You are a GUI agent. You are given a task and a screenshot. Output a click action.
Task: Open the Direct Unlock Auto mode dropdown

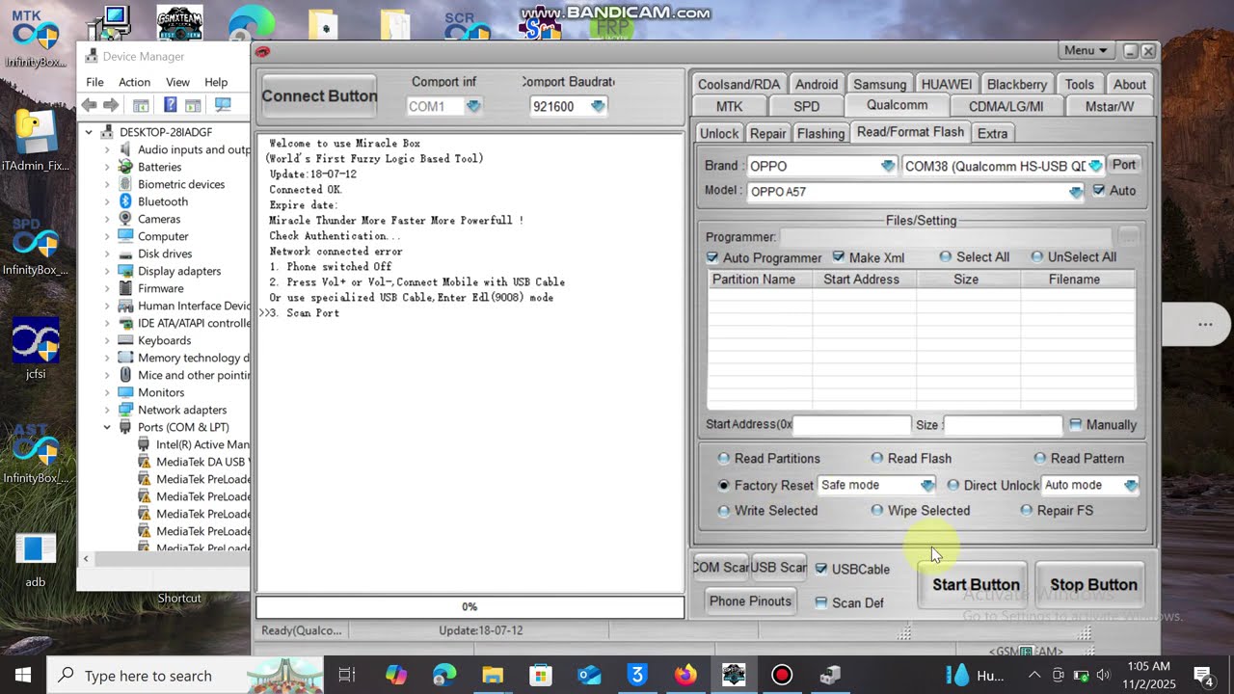(1131, 485)
